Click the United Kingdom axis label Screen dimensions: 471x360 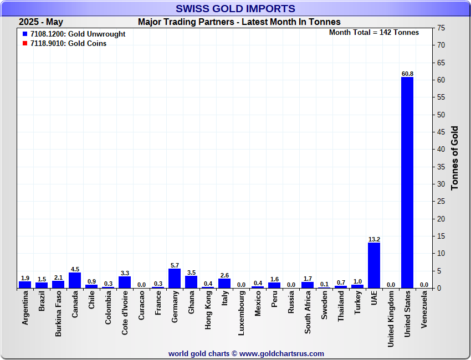click(391, 317)
